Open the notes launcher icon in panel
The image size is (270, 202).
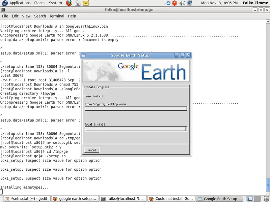point(86,3)
